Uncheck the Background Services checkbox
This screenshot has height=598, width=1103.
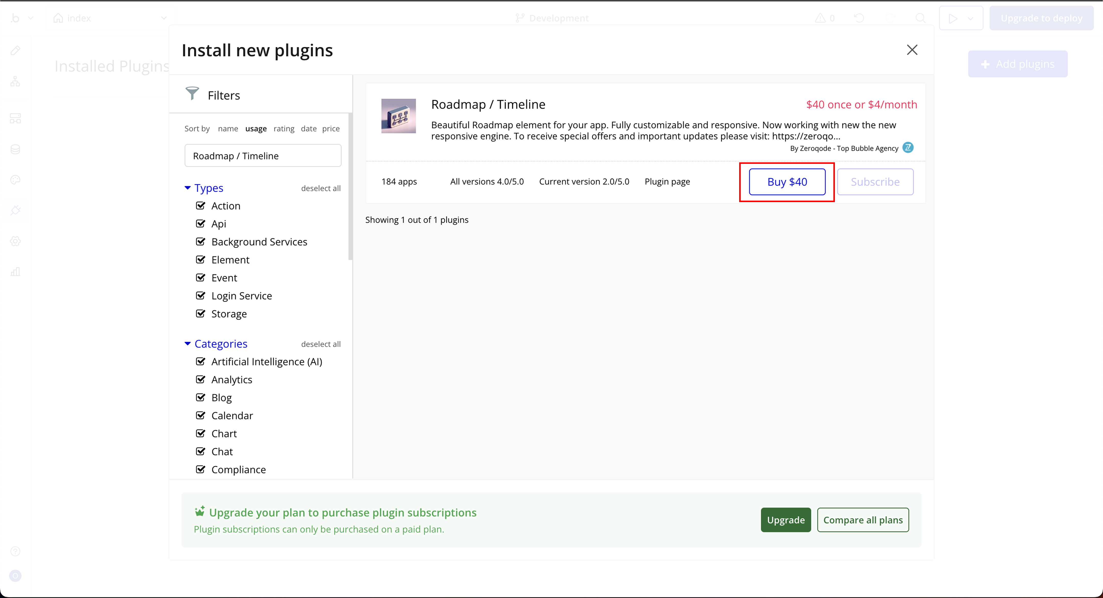click(200, 242)
